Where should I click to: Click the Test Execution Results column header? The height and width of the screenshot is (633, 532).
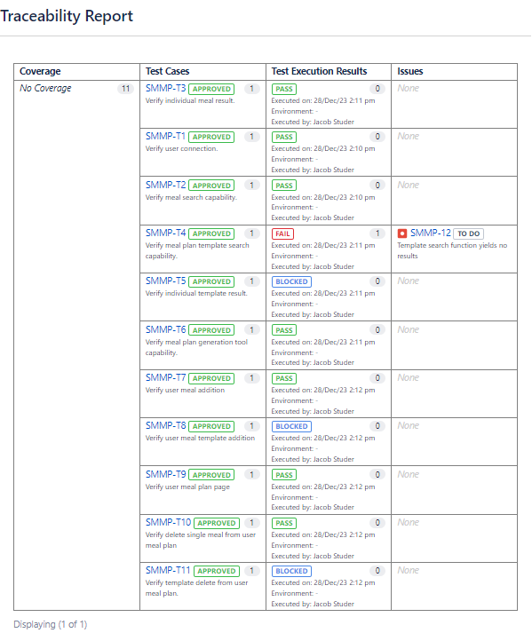[319, 71]
